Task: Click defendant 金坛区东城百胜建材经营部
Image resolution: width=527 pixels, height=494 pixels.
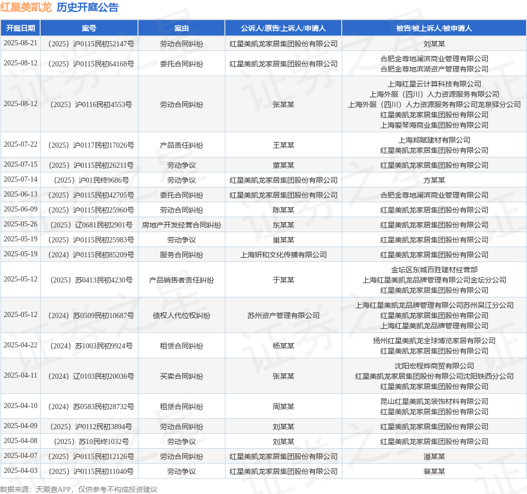Action: coord(434,270)
